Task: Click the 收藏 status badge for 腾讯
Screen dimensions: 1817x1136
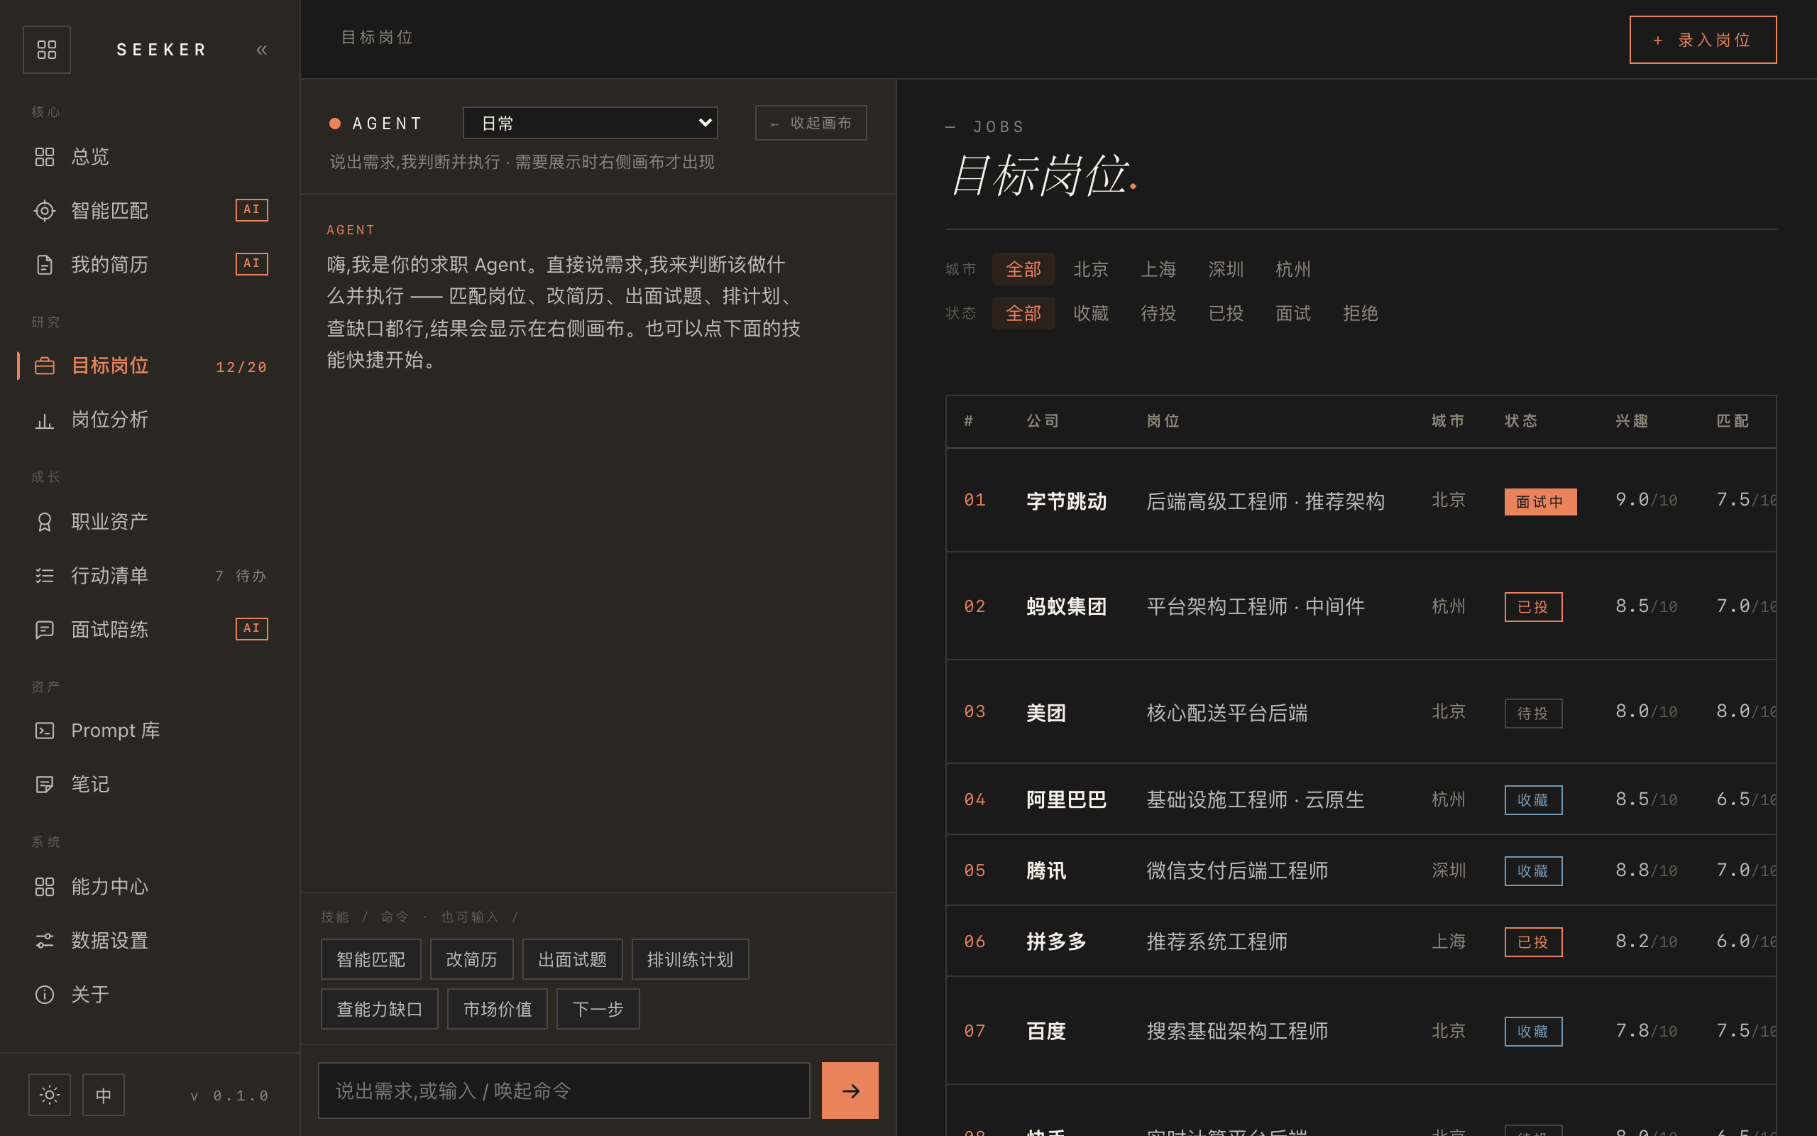Action: tap(1533, 870)
